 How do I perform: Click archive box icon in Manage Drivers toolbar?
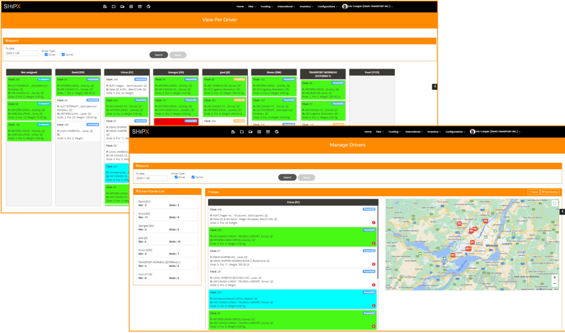click(x=268, y=132)
